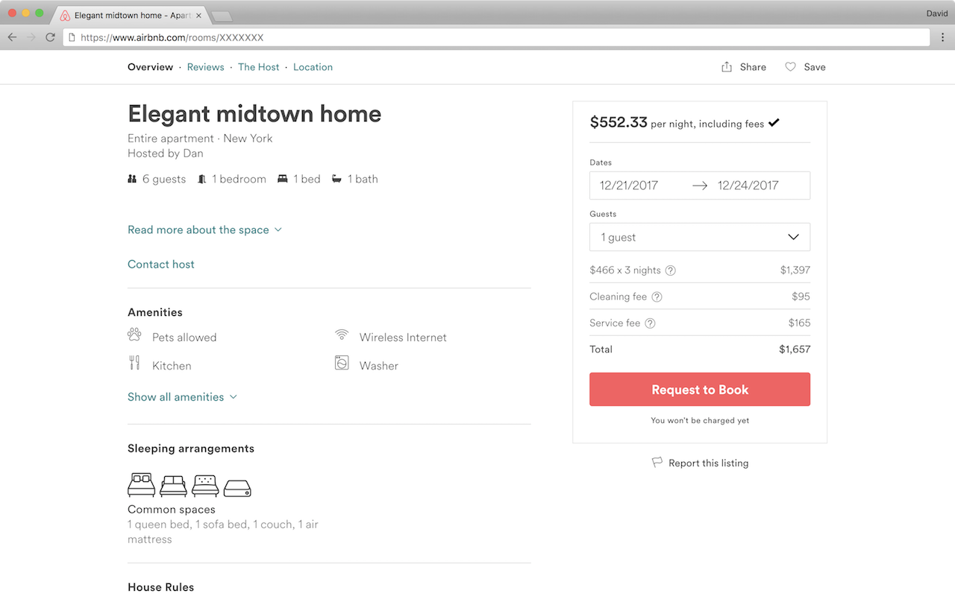Screen dimensions: 955x596
Task: Click the check-in date field showing 12/21/2017
Action: click(629, 185)
